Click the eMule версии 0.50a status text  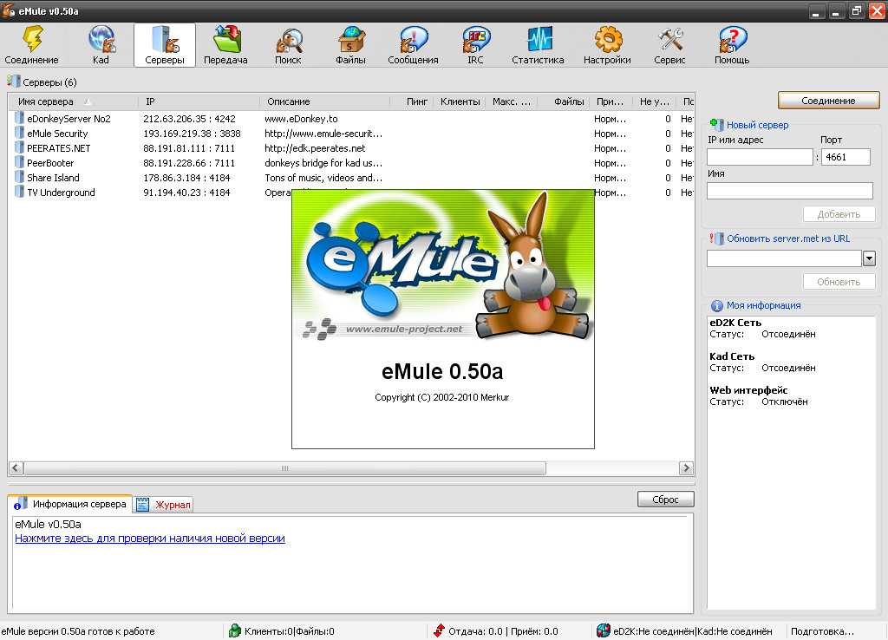pos(78,631)
